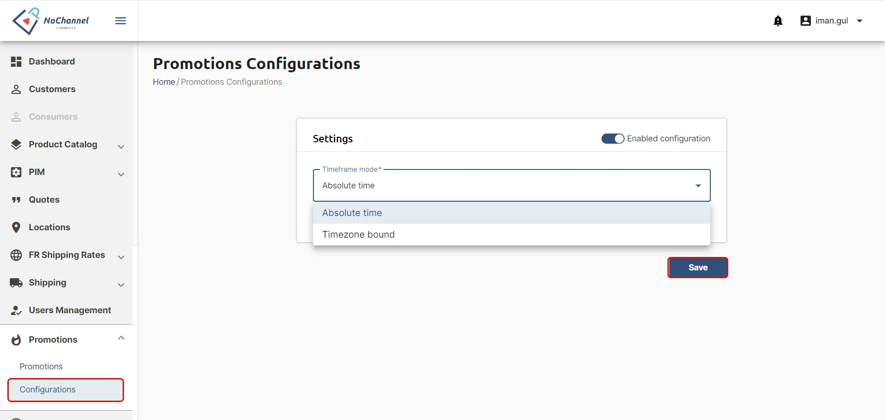The image size is (885, 420).
Task: Open notifications bell icon
Action: coord(778,21)
